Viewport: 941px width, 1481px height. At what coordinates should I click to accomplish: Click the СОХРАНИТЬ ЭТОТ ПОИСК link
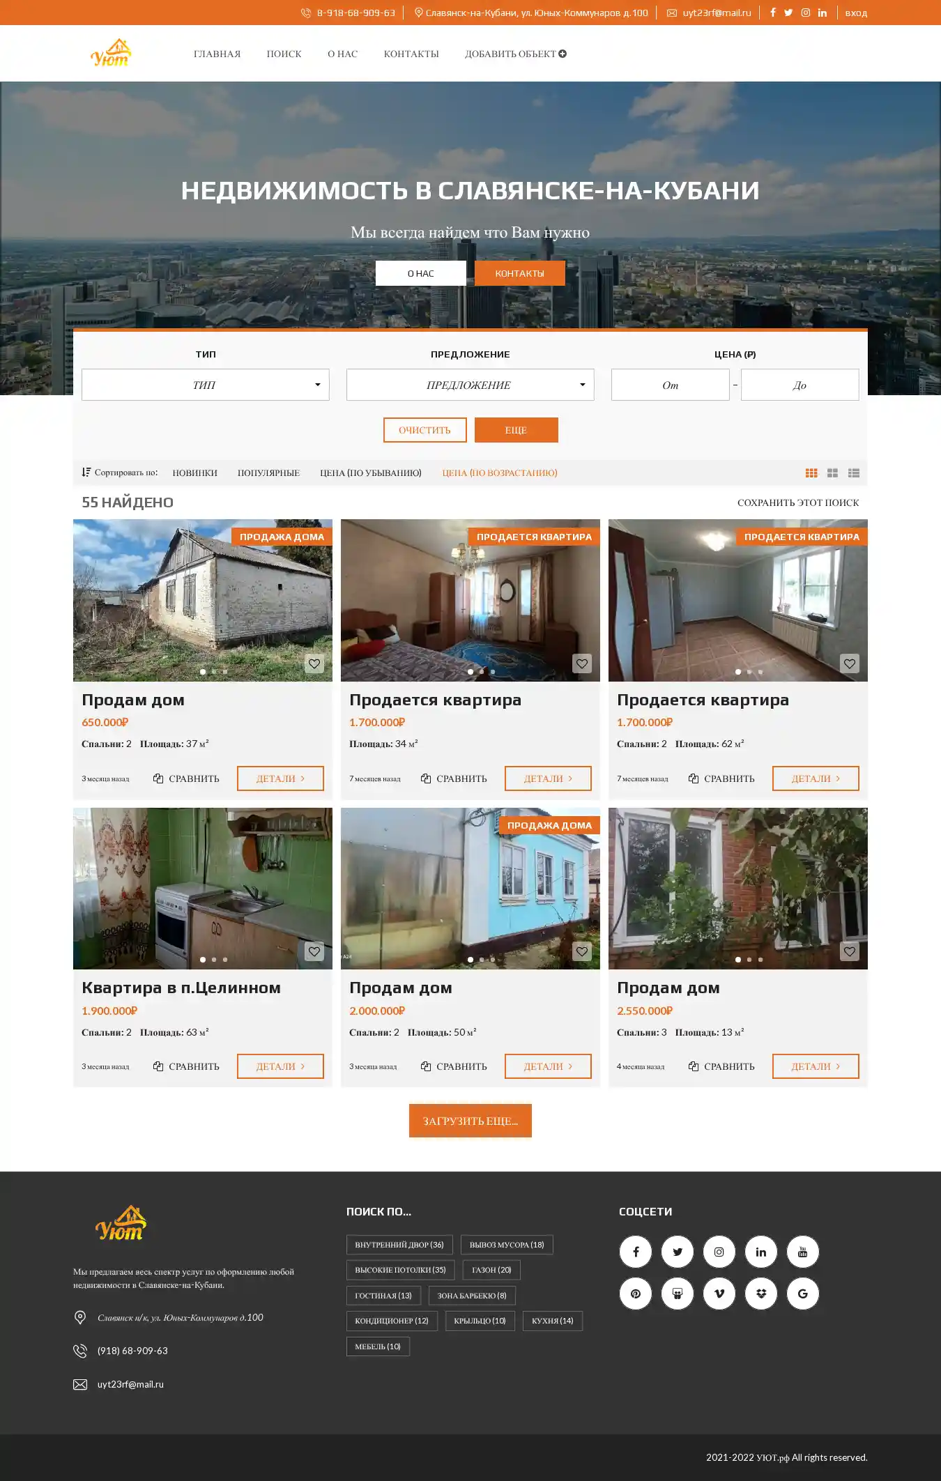tap(798, 502)
